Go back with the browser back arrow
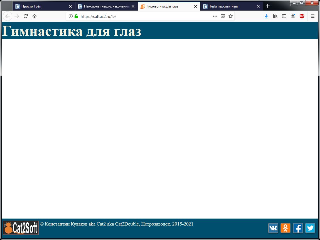 (8, 16)
